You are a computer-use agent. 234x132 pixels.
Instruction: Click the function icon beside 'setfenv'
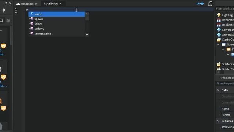(31, 29)
